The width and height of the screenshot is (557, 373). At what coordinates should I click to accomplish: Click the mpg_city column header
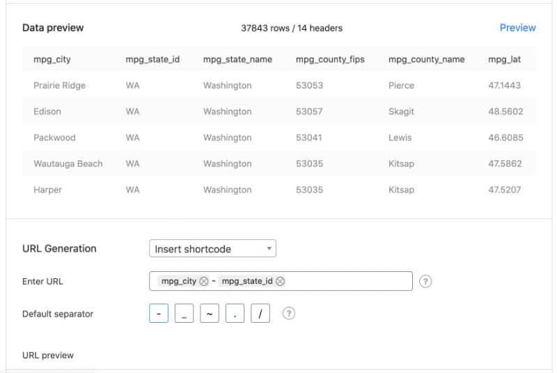52,59
